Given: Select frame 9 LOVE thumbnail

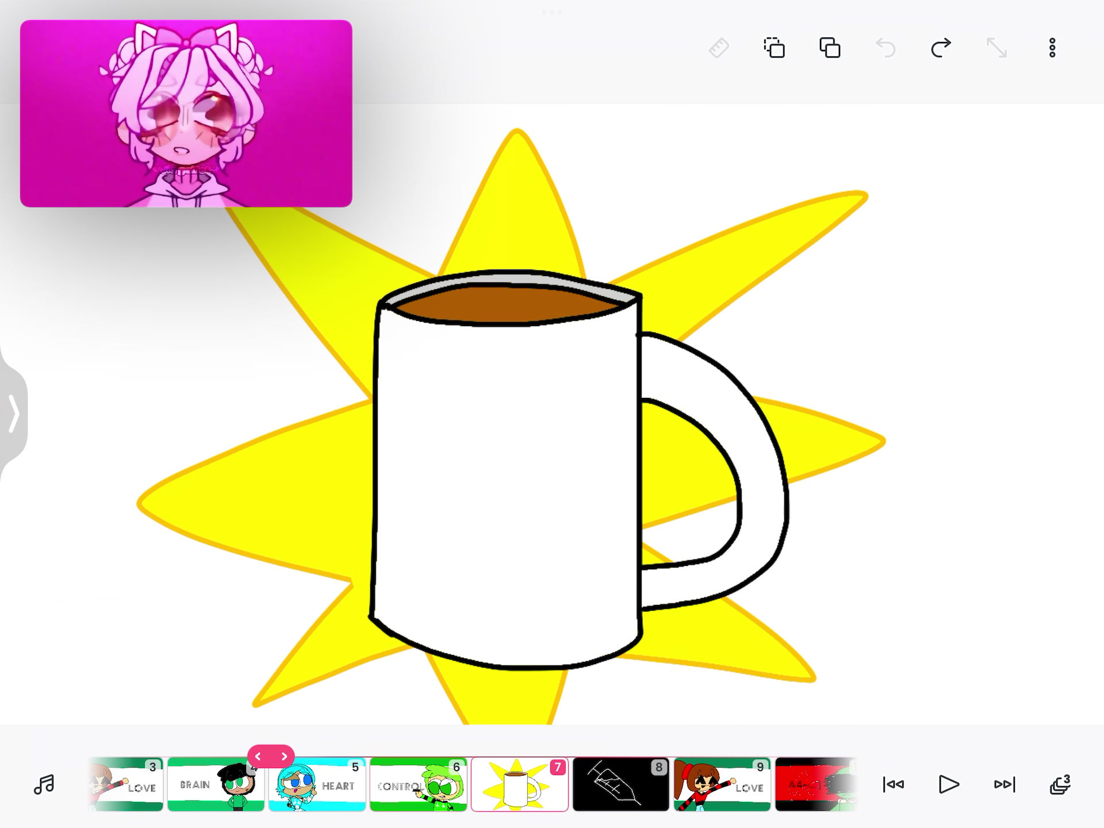Looking at the screenshot, I should 722,785.
